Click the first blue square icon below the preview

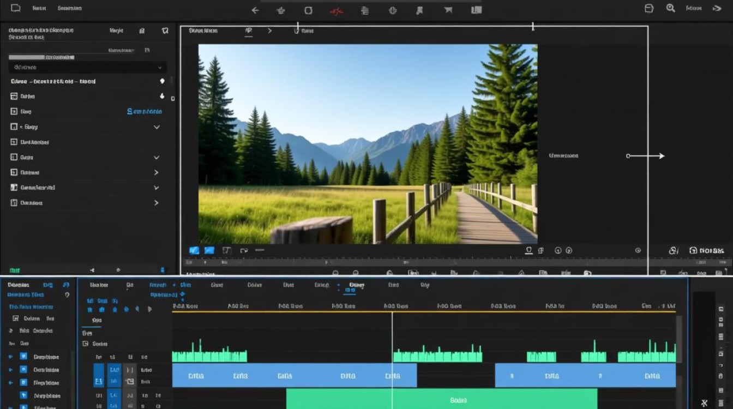194,250
